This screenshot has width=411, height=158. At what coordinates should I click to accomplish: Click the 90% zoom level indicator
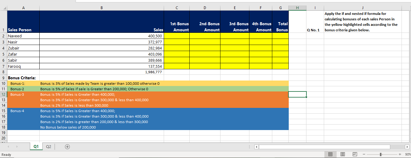click(x=408, y=155)
